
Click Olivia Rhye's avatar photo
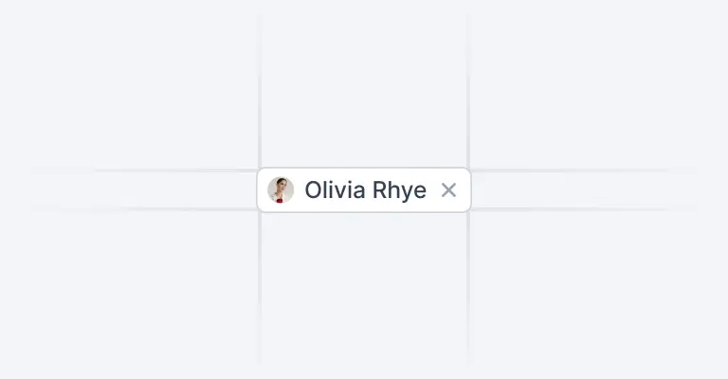(281, 189)
